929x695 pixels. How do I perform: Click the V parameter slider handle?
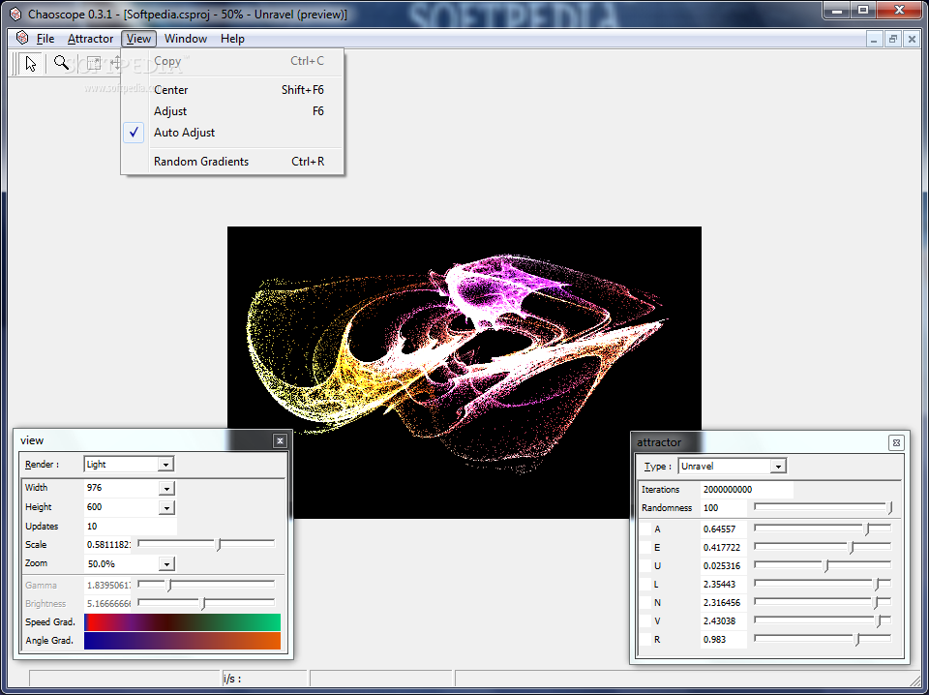click(880, 621)
